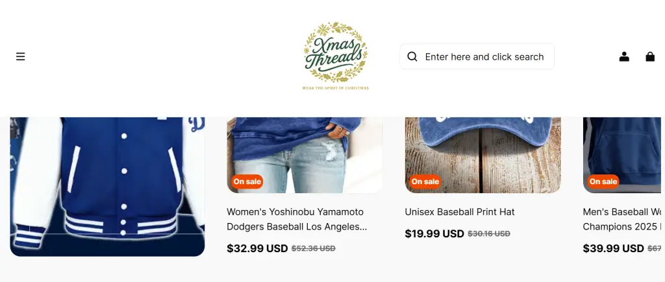Open the user account icon
The image size is (665, 282).
[x=624, y=57]
